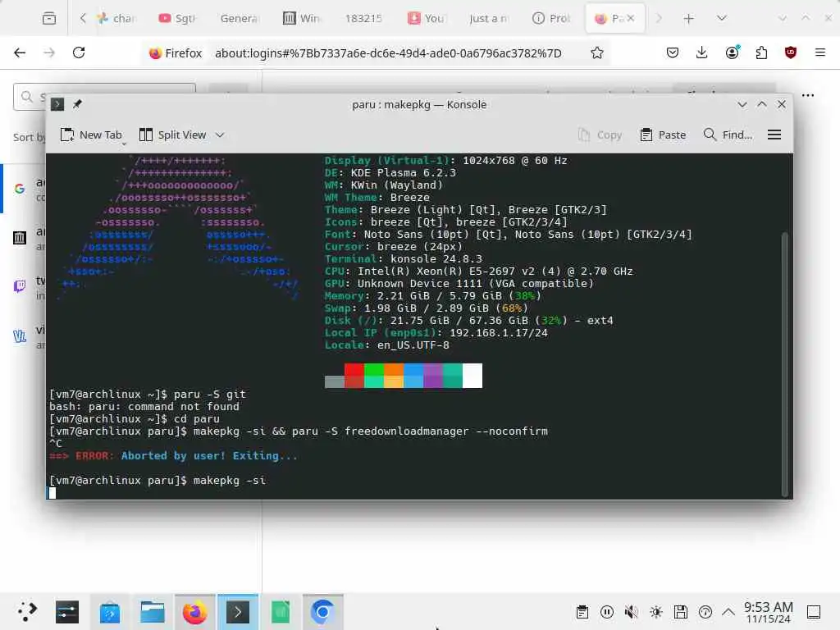Open clipboard tray icon
The image size is (840, 630).
(582, 612)
